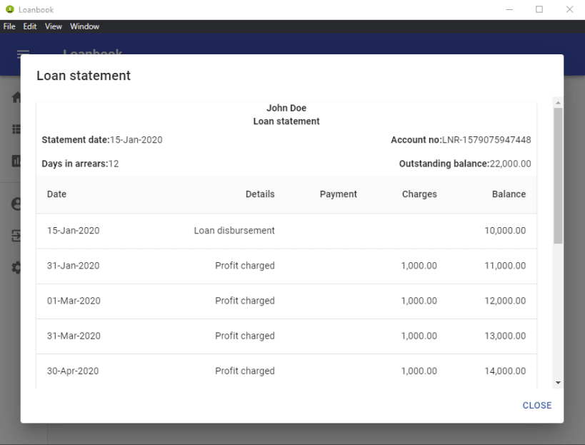
Task: Select the borrower profile icon
Action: [x=16, y=203]
